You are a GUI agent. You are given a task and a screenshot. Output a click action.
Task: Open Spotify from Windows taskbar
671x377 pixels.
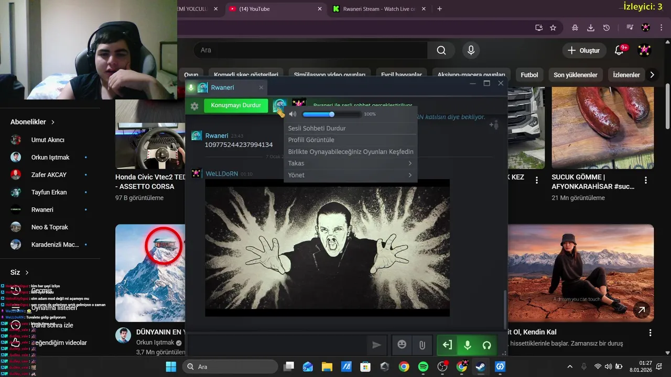423,367
